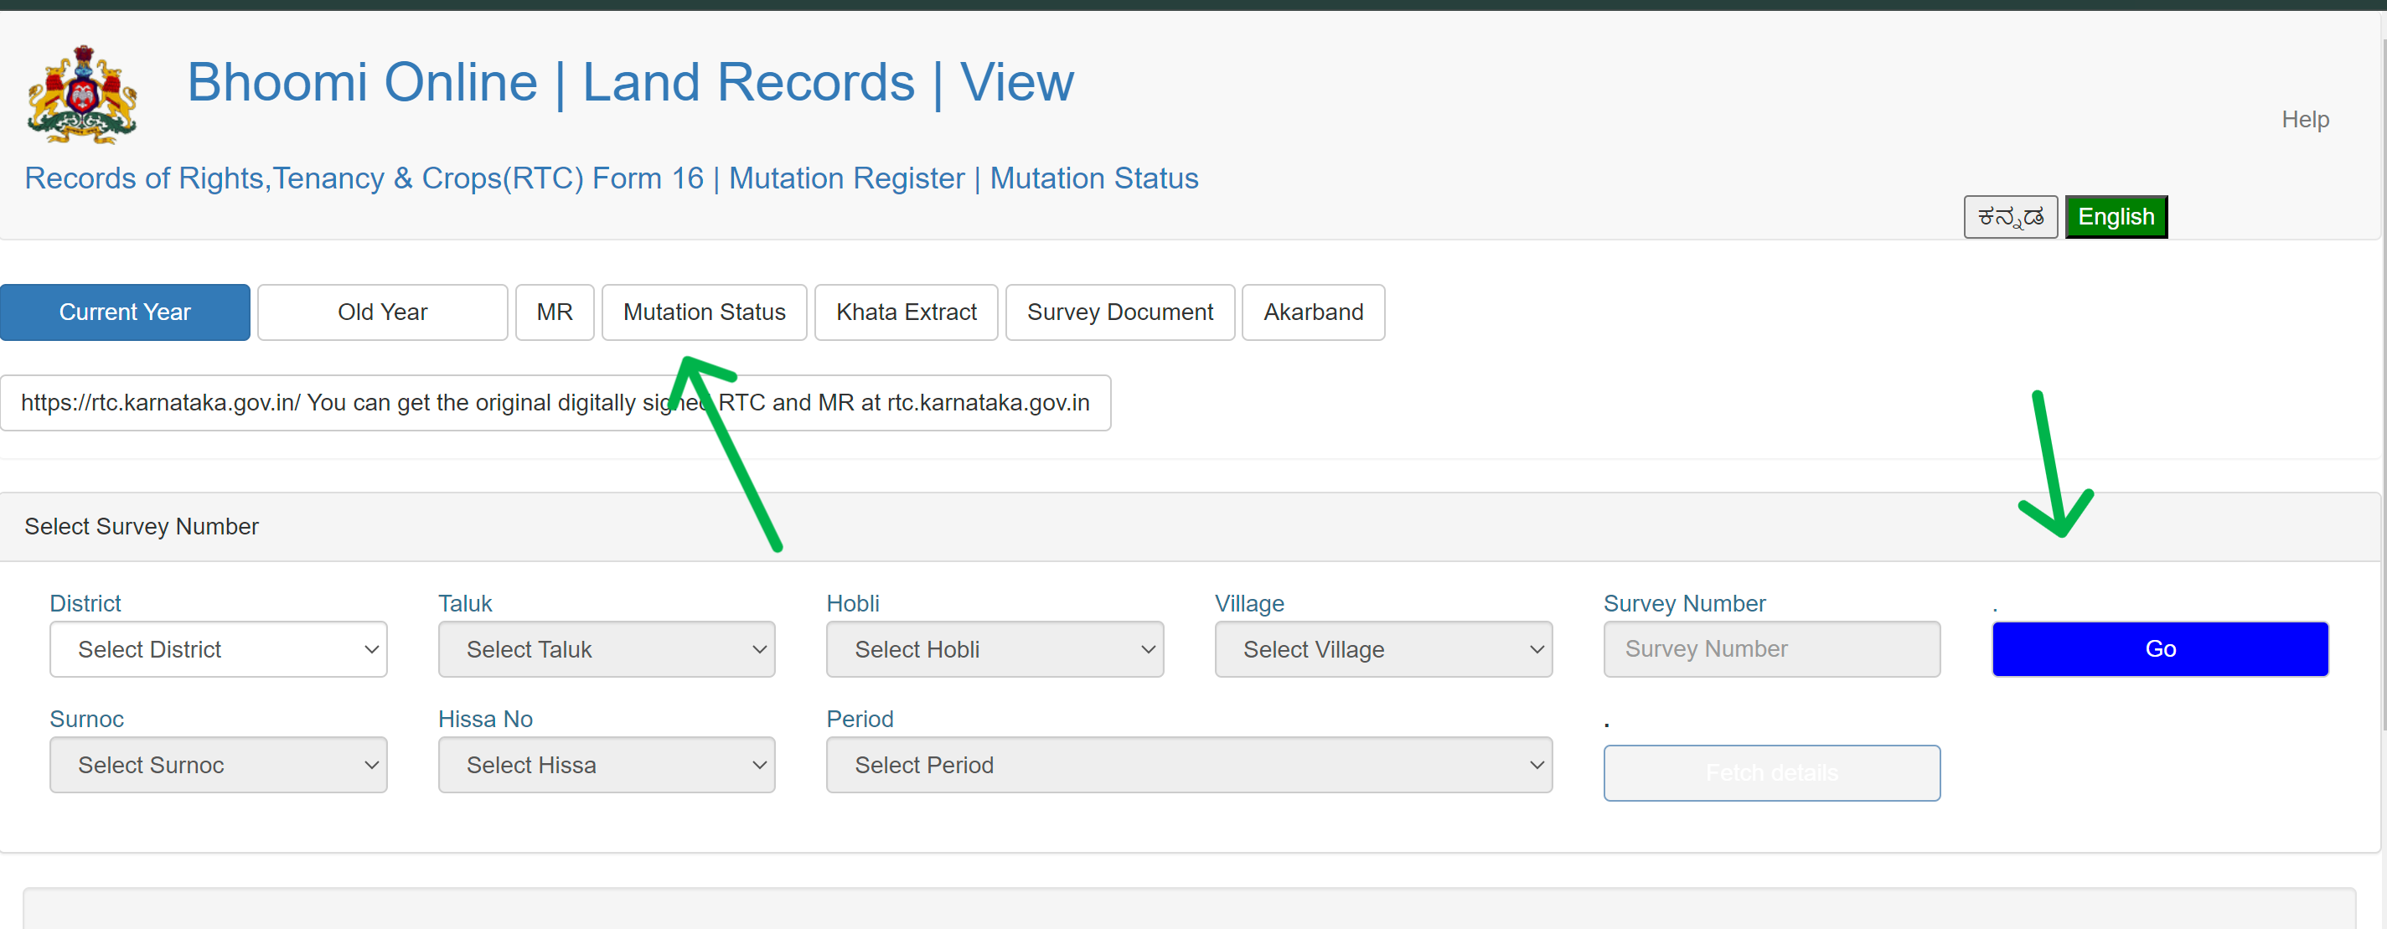Open the Mutation Status tab
Screen dimensions: 2387x929
[x=703, y=312]
